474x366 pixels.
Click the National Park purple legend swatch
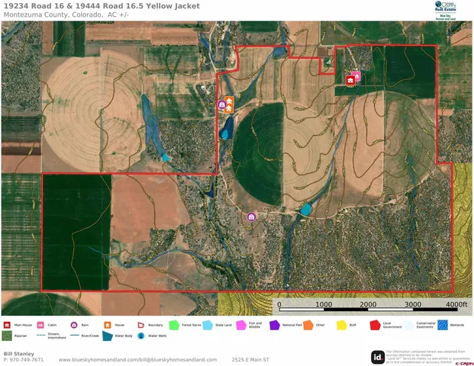click(x=275, y=325)
